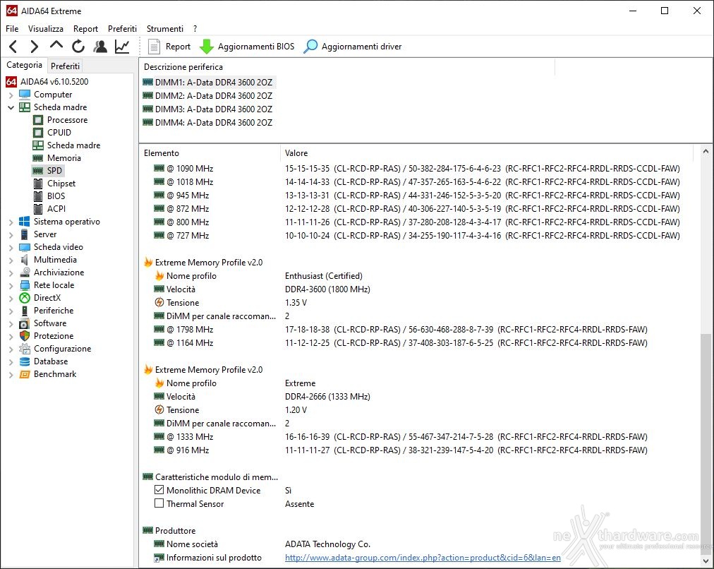Click the DIMM1 memory module icon
Screen dimensions: 714x569
pos(147,82)
